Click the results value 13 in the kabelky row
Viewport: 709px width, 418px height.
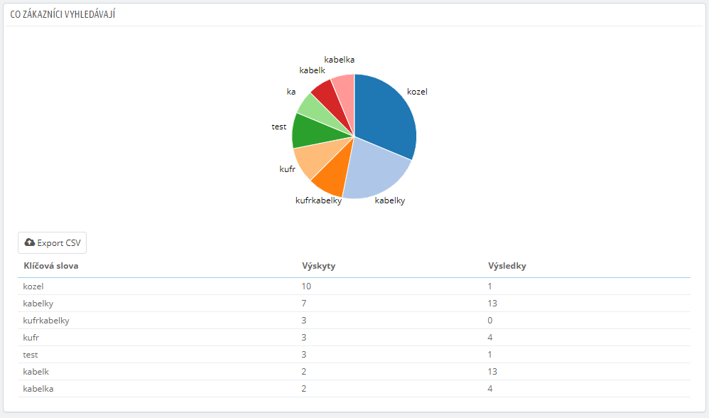492,304
